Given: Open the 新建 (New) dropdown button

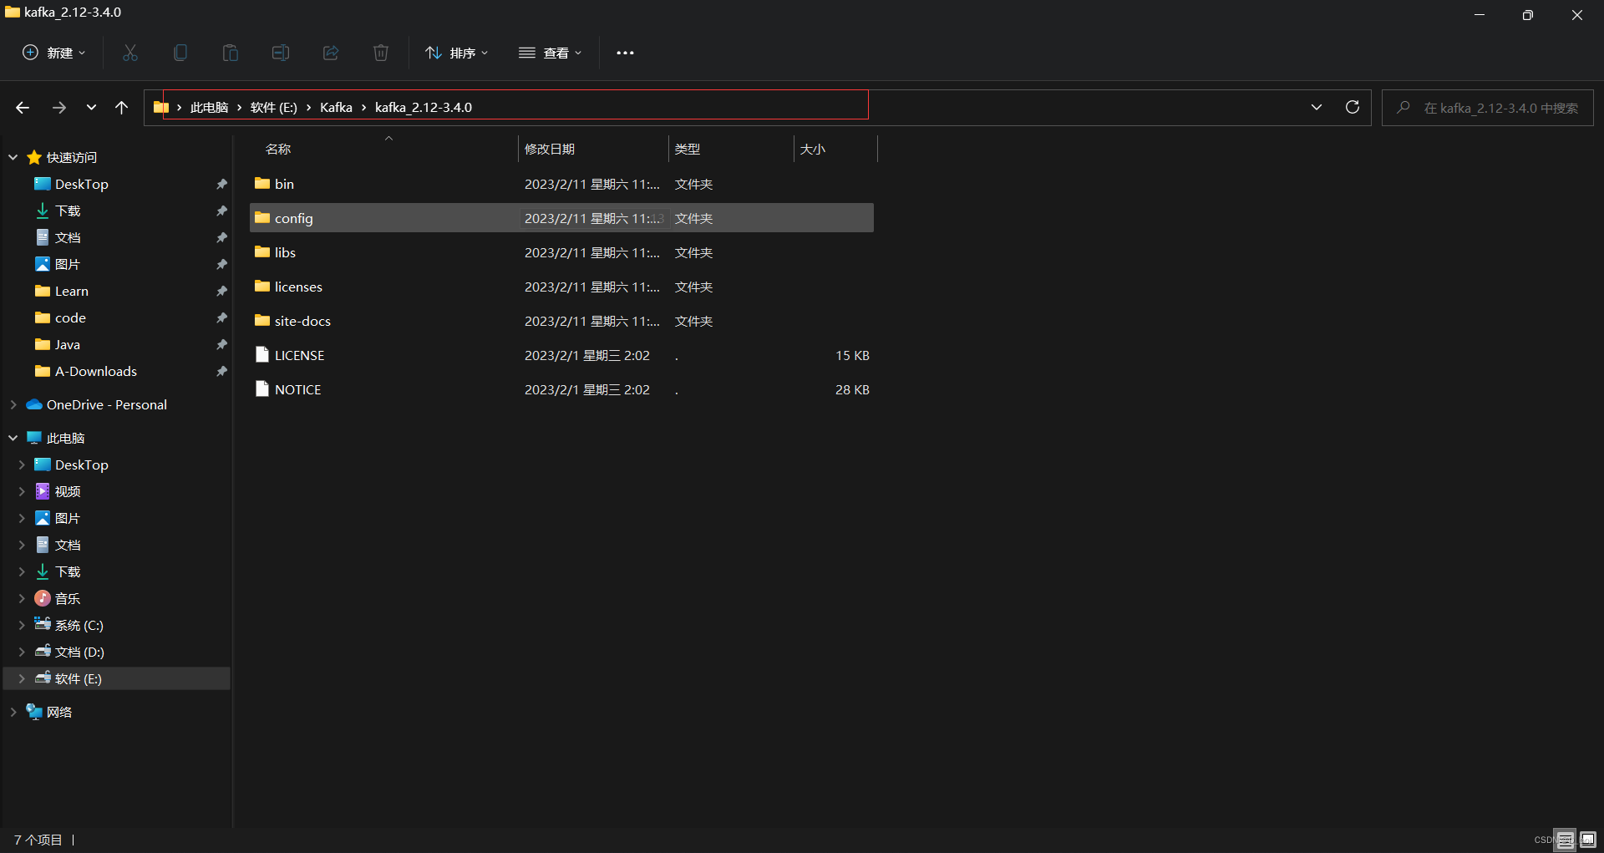Looking at the screenshot, I should tap(53, 53).
